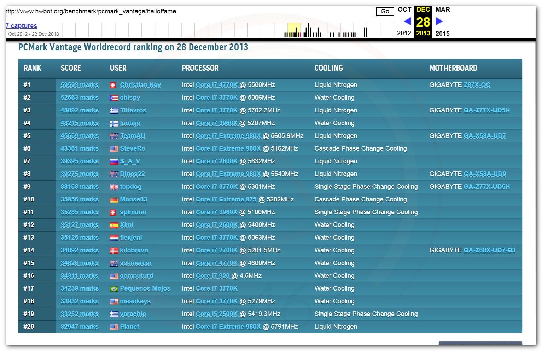Screen dimensions: 542x351
Task: Open the 59593 marks score link
Action: (80, 85)
